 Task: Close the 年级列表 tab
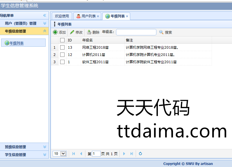pyautogui.click(x=127, y=16)
